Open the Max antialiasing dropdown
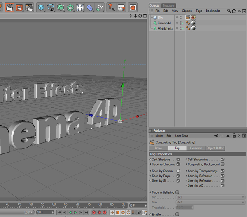 pyautogui.click(x=210, y=202)
